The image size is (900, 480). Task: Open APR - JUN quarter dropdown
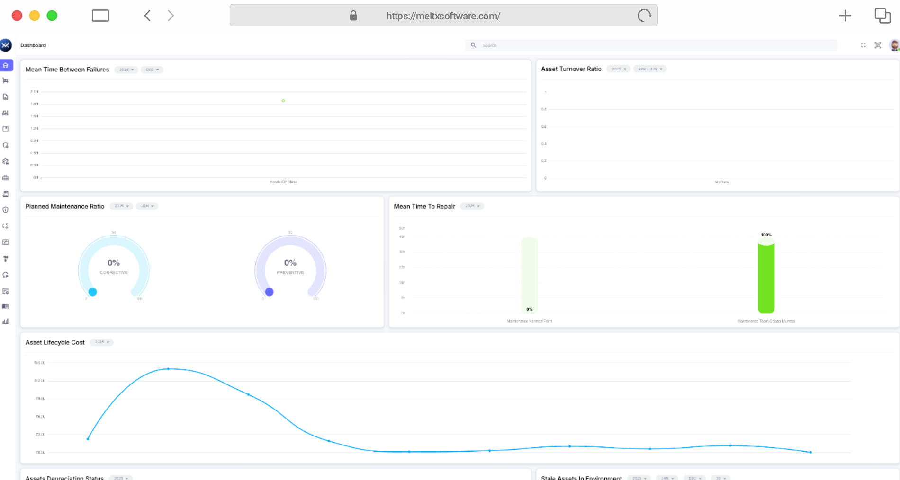tap(650, 69)
